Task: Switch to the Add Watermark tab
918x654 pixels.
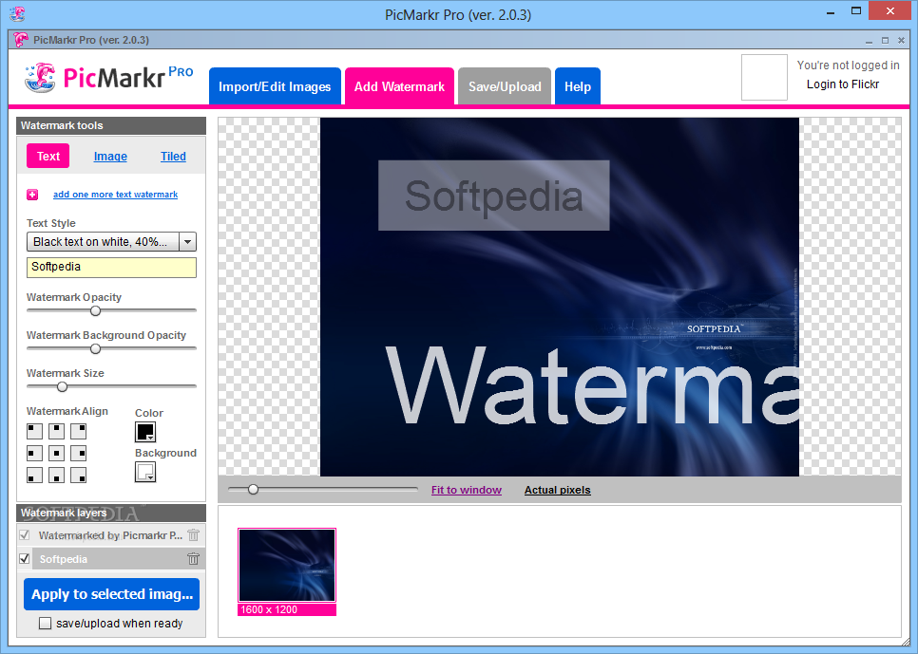Action: coord(399,86)
